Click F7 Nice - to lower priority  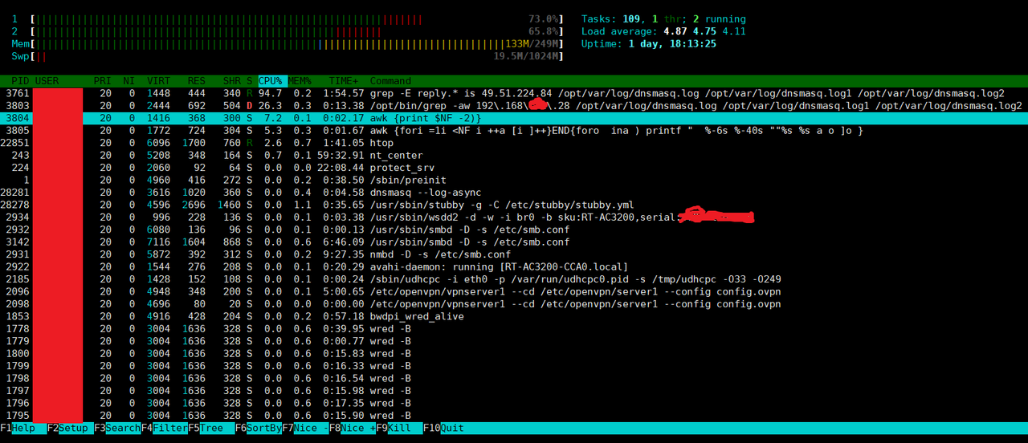pyautogui.click(x=305, y=429)
